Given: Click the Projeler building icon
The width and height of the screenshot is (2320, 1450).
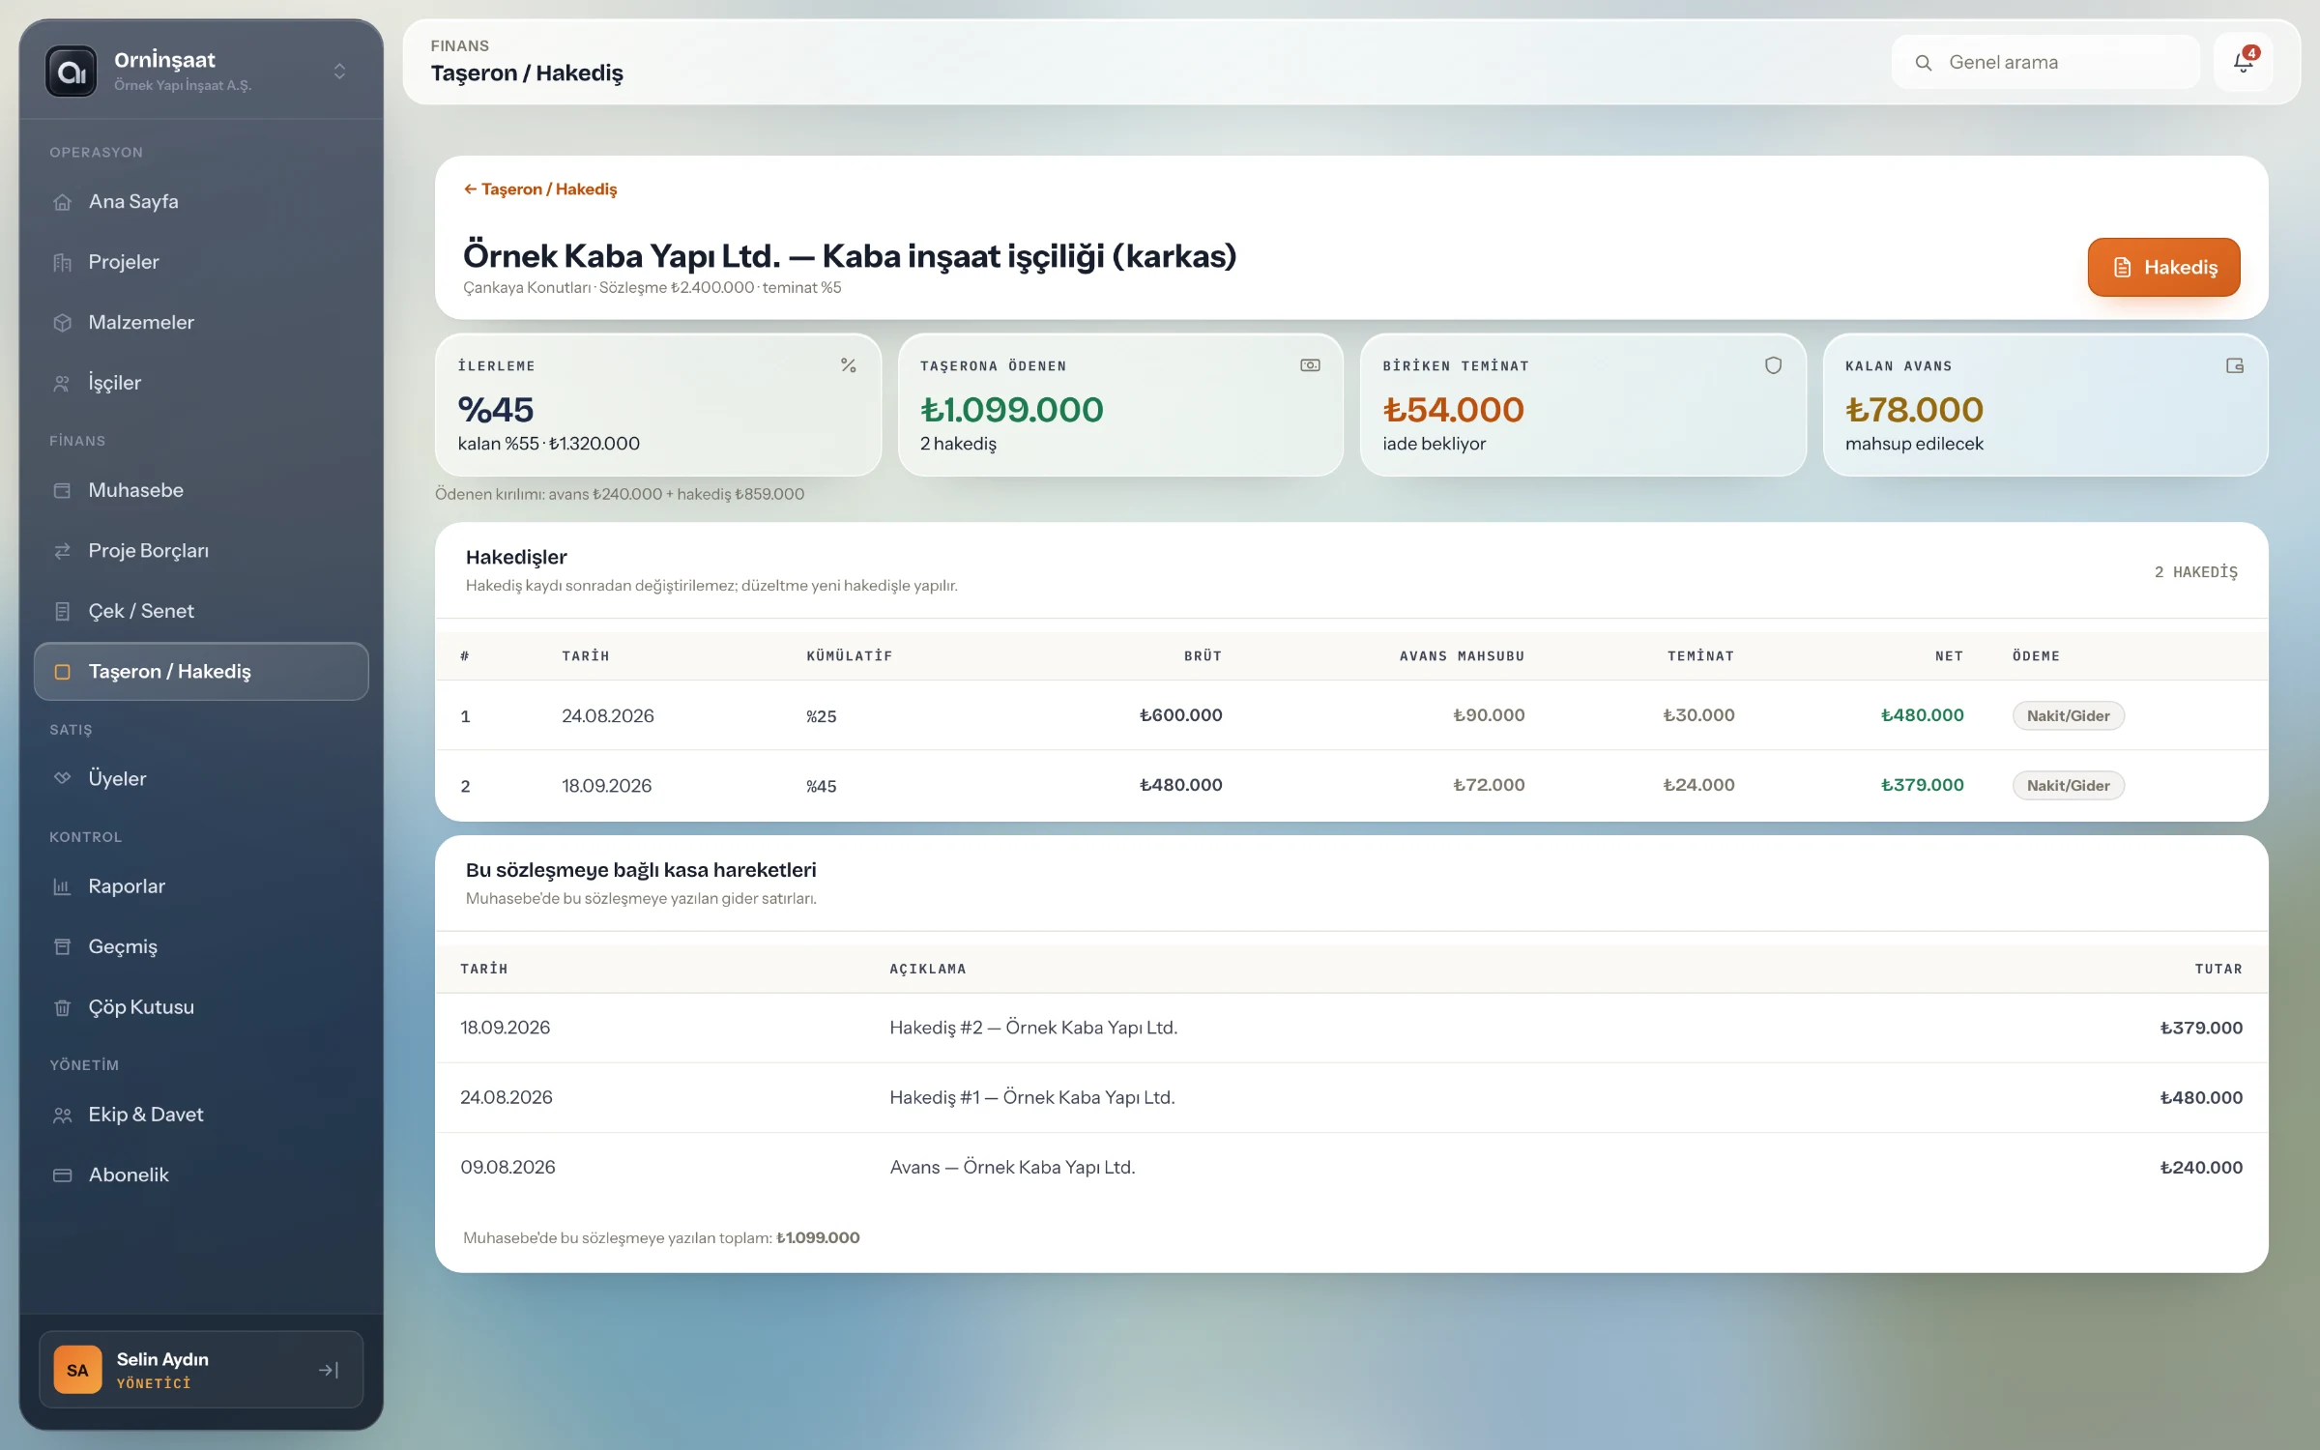Looking at the screenshot, I should coord(63,262).
